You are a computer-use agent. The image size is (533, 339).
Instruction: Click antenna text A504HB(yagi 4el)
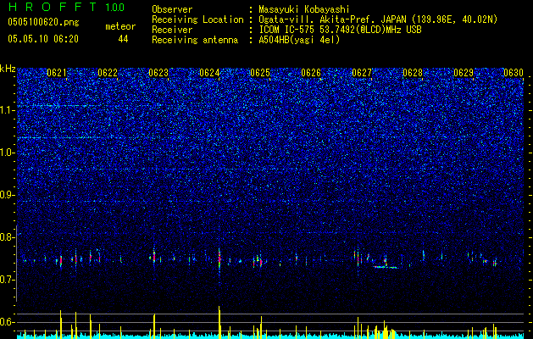[x=299, y=40]
